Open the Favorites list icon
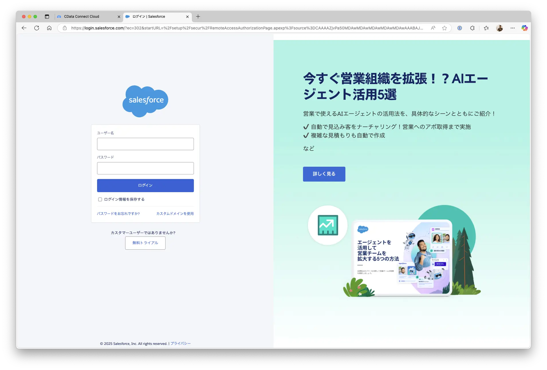The width and height of the screenshot is (547, 370). pos(486,28)
